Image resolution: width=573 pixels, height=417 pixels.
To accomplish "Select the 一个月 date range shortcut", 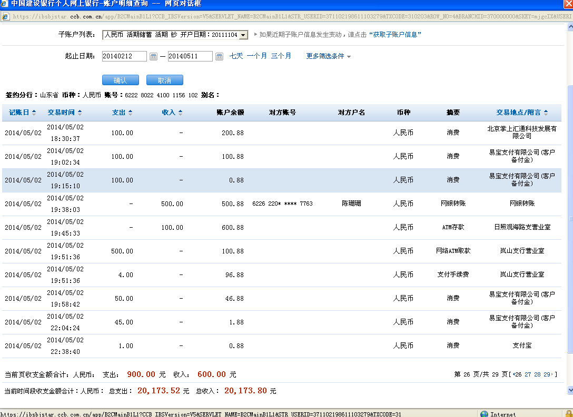I will (x=256, y=56).
